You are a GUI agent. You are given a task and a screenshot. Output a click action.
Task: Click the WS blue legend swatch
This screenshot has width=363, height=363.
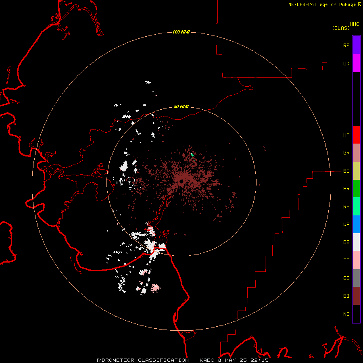click(x=356, y=224)
